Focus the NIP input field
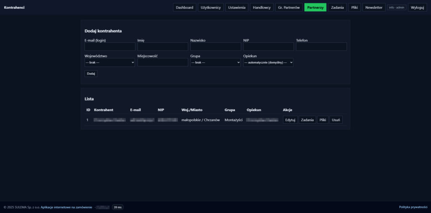431x213 pixels. (x=268, y=47)
